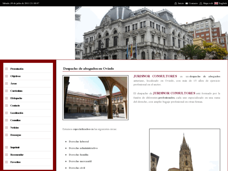Go to Consultas page
The height and width of the screenshot is (171, 228).
click(15, 120)
